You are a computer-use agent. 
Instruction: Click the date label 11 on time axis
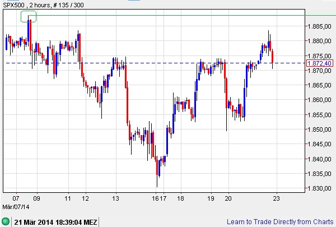[x=68, y=198]
